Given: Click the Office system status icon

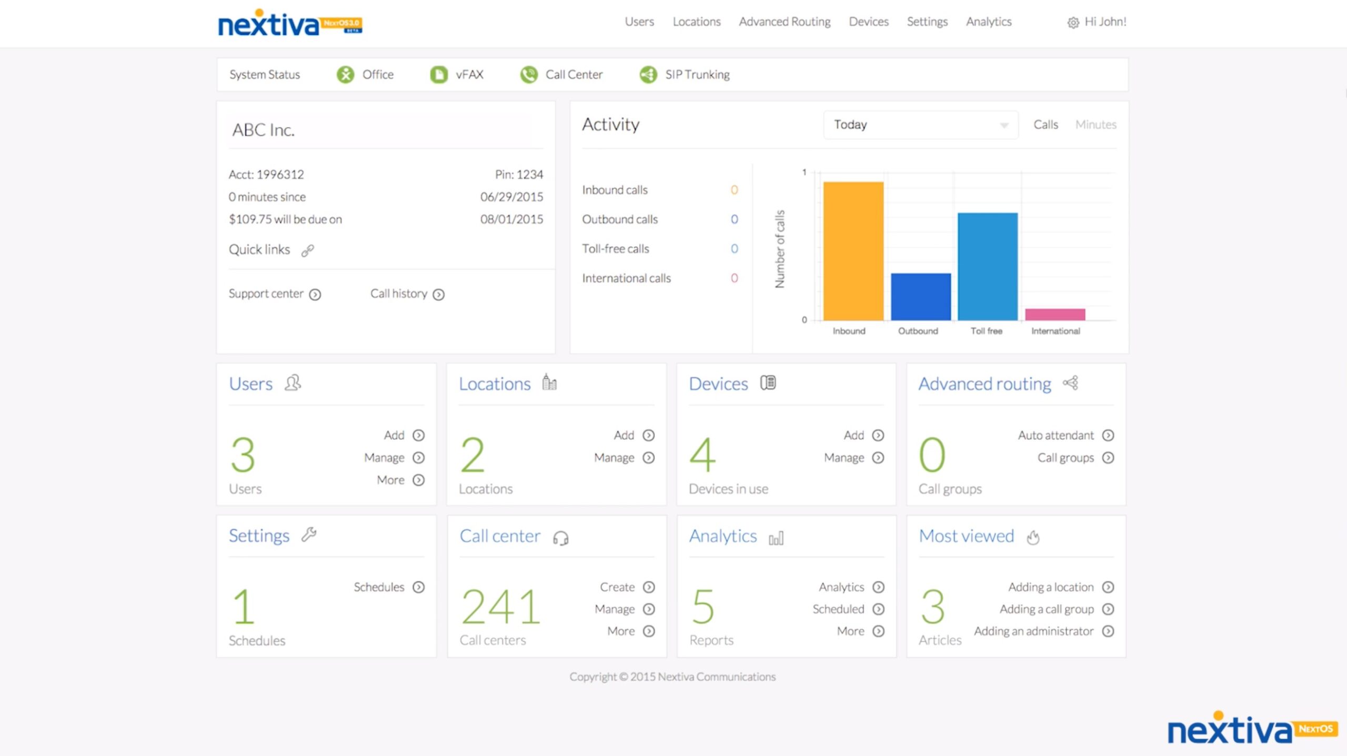Looking at the screenshot, I should 346,74.
